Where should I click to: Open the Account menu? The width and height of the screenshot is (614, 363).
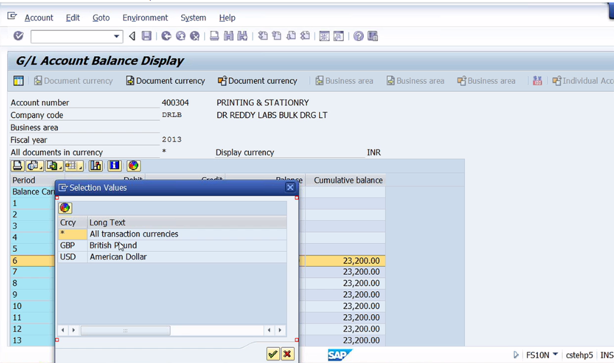39,18
